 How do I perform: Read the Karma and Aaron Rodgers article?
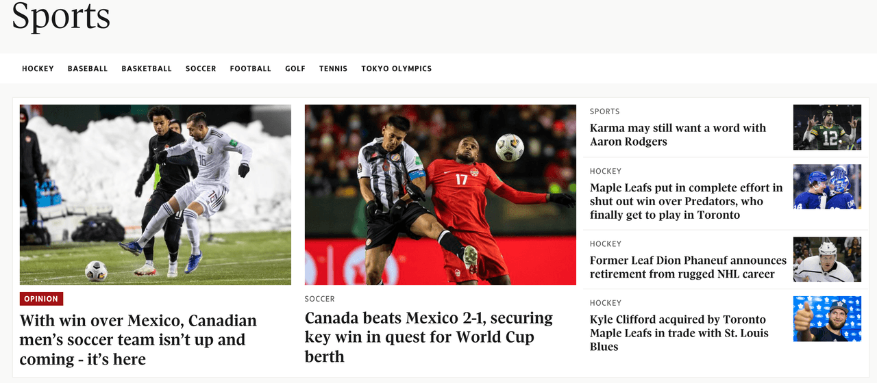pyautogui.click(x=678, y=135)
